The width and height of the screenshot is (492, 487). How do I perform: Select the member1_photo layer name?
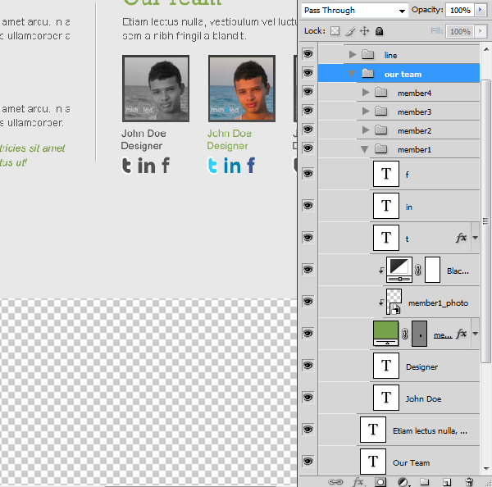(x=438, y=303)
